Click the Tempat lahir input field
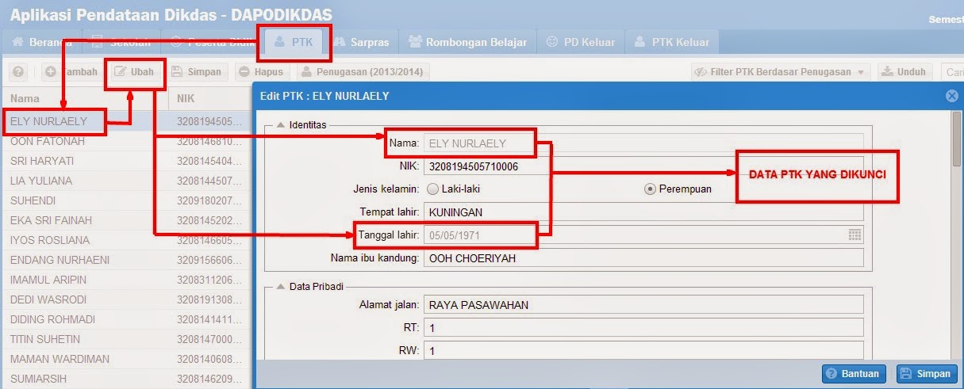This screenshot has width=964, height=389. tap(643, 212)
